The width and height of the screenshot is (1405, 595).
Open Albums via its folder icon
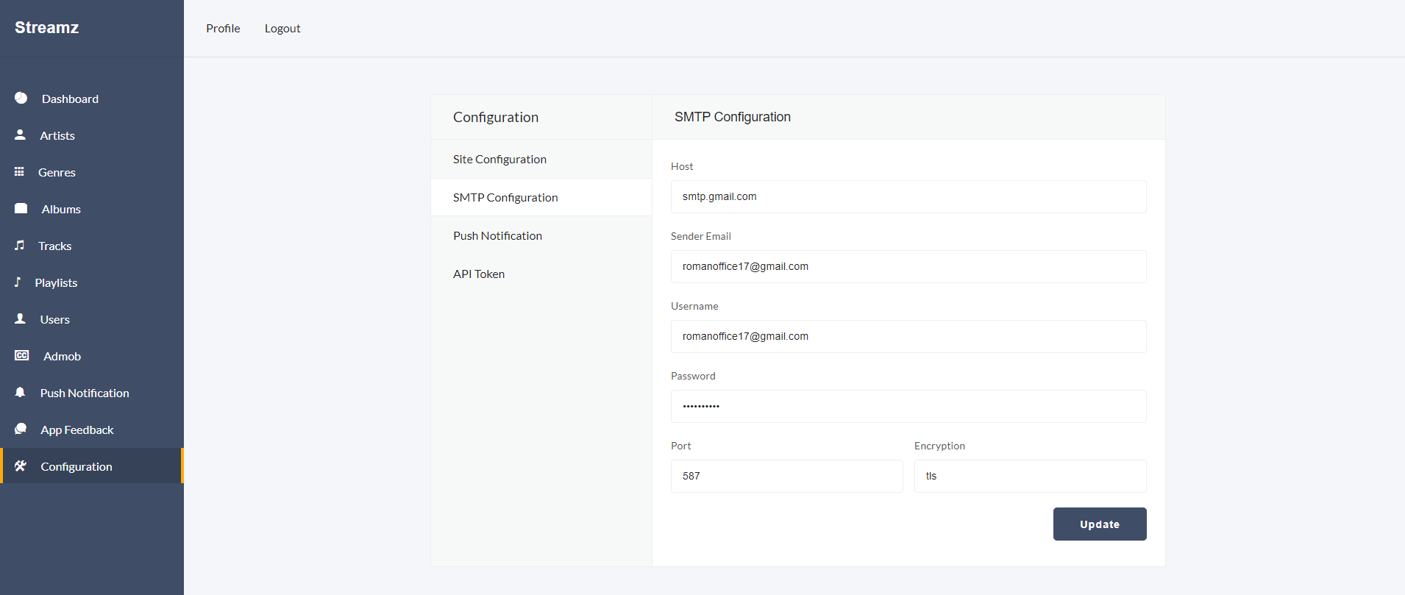point(21,208)
